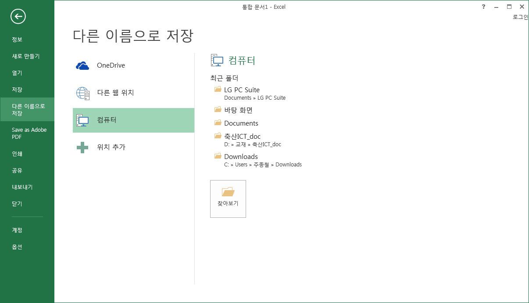Click the 로그인 link
The width and height of the screenshot is (529, 303).
pos(521,17)
